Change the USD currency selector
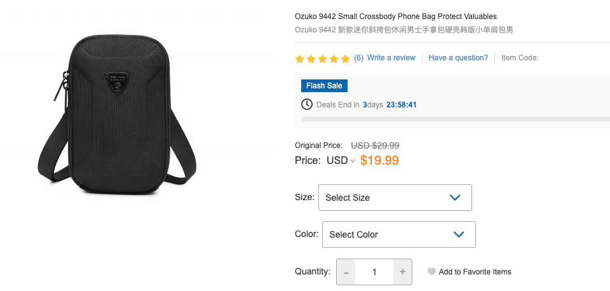The width and height of the screenshot is (610, 291). point(341,160)
